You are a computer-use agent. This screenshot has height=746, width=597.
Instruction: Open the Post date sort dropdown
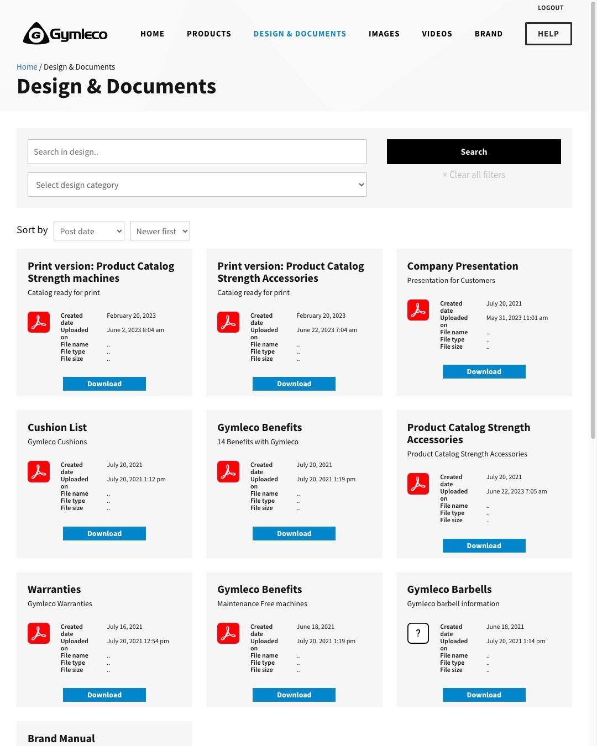pos(89,231)
